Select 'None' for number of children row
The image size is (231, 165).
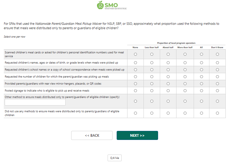[135, 77]
